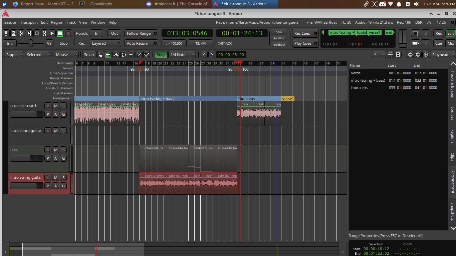Click the zoom out (minus) icon

410,55
